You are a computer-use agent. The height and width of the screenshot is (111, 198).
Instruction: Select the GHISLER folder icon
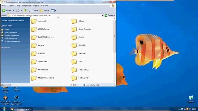click(x=74, y=45)
